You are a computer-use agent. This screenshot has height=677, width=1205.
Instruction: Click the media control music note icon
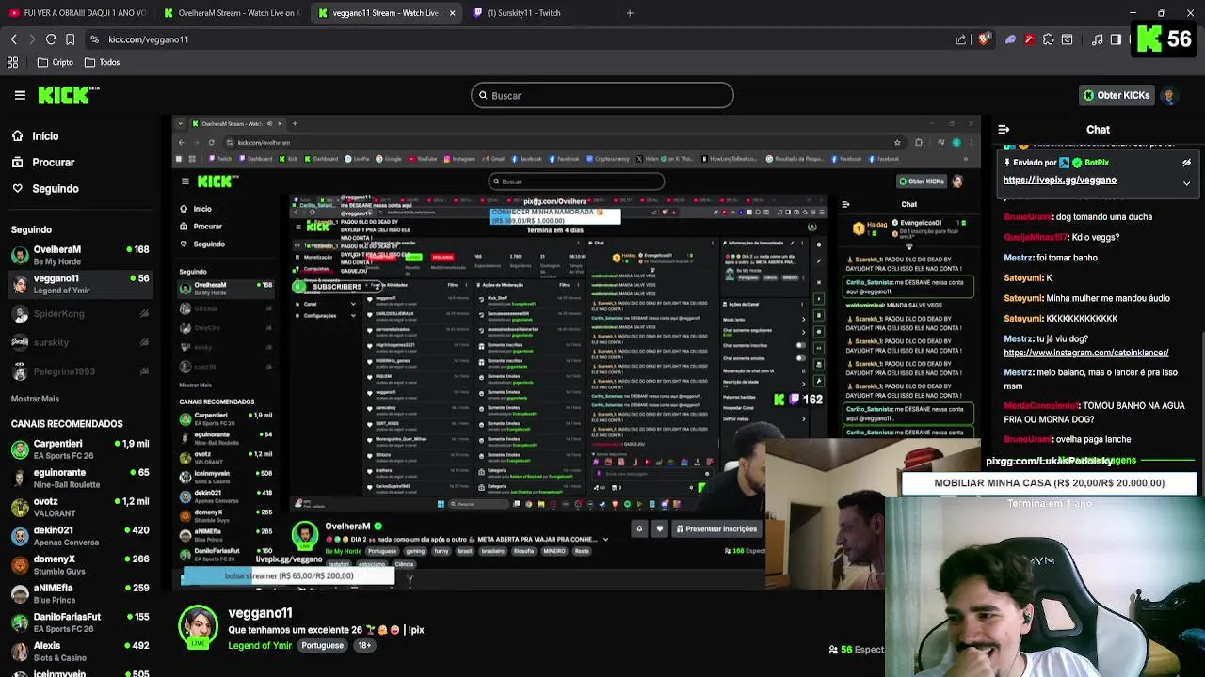pyautogui.click(x=1098, y=39)
